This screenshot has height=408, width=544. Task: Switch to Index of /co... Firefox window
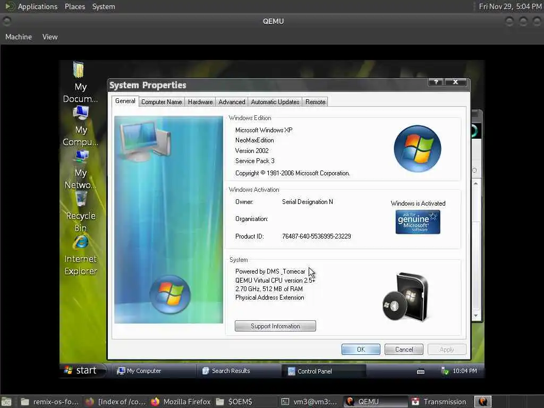[x=116, y=402]
